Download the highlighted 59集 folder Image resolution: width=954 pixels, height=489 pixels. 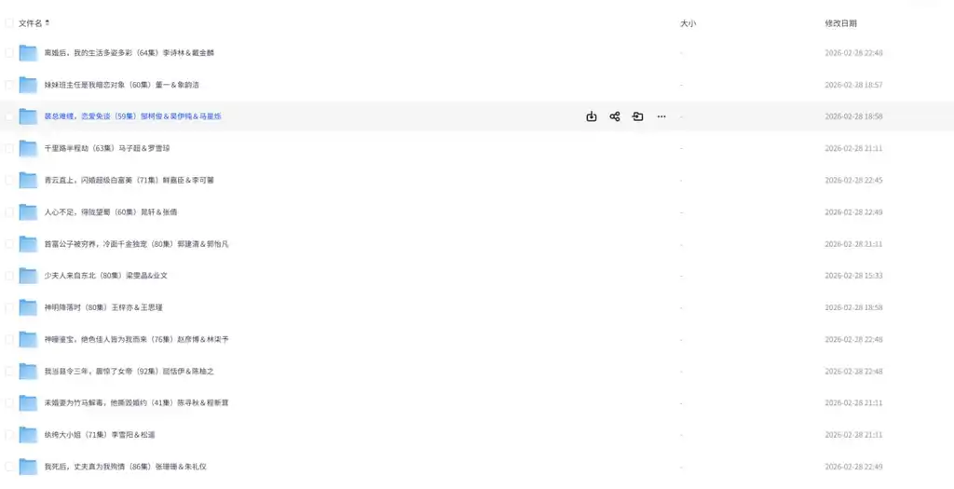592,116
